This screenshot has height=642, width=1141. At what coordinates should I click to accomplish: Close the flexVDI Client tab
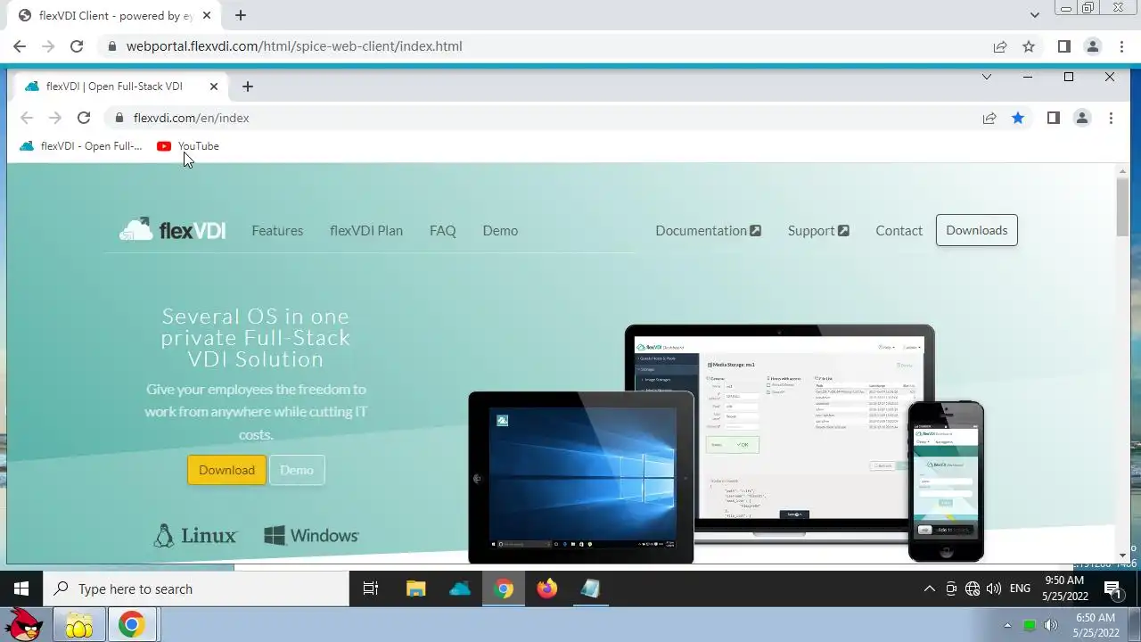(x=208, y=15)
